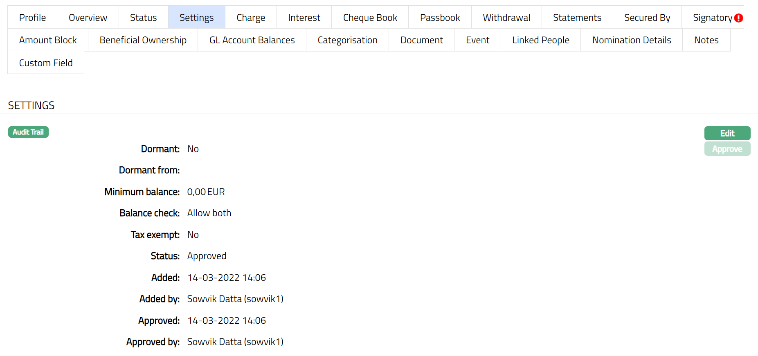This screenshot has width=758, height=356.
Task: Open the Secured By tab
Action: point(647,18)
